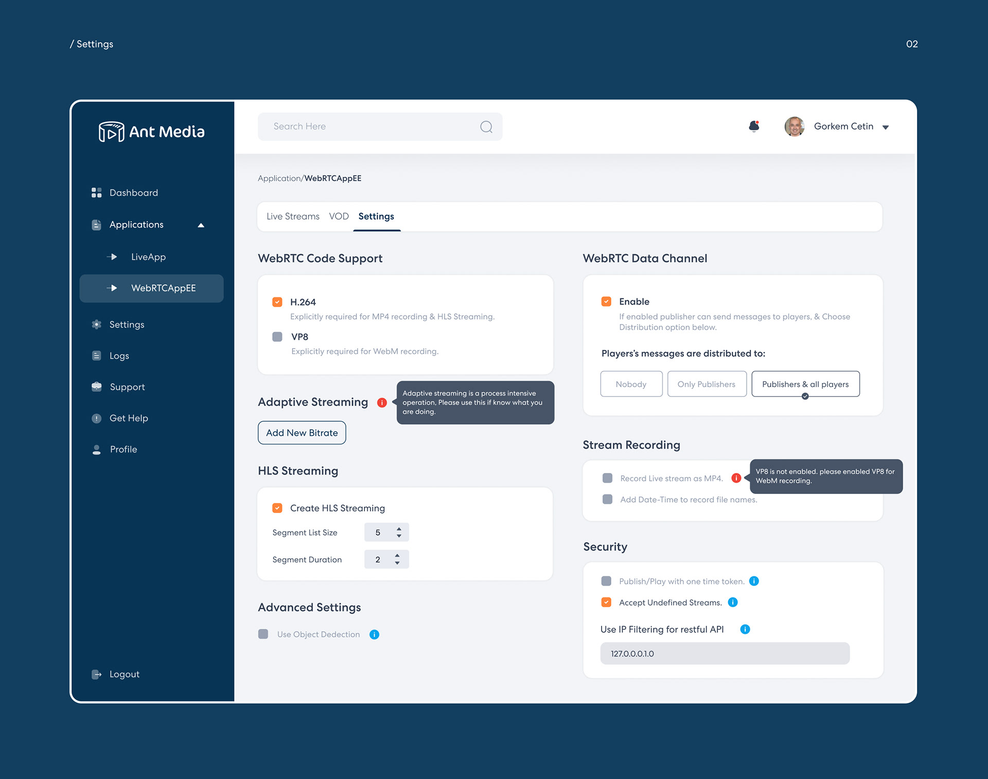Screen dimensions: 988x779
Task: Open the VOD tab
Action: pyautogui.click(x=339, y=216)
